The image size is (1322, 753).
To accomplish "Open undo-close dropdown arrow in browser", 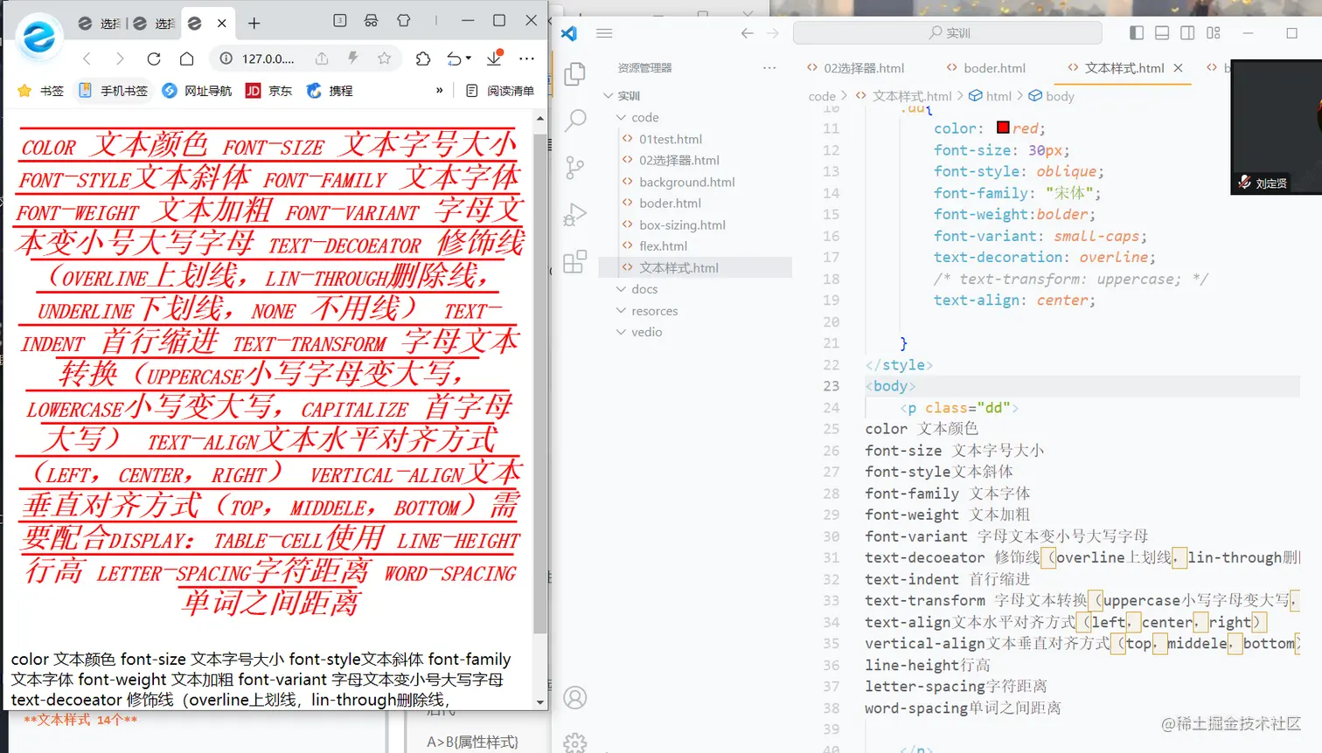I will click(469, 59).
